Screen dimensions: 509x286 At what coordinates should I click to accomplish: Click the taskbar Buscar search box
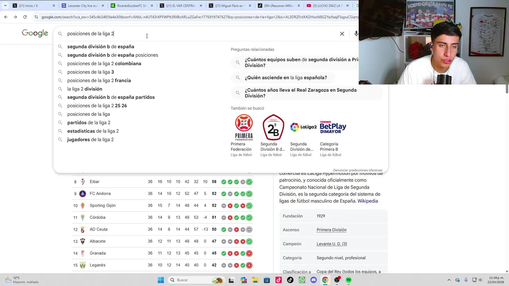(196, 280)
